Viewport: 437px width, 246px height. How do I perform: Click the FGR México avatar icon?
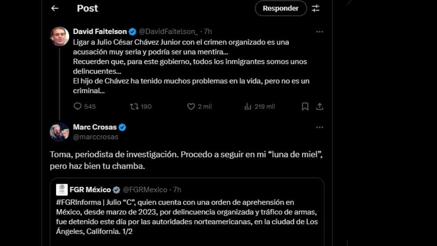[x=62, y=190]
